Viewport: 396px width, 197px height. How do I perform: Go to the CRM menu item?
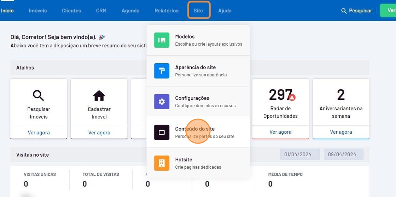101,11
